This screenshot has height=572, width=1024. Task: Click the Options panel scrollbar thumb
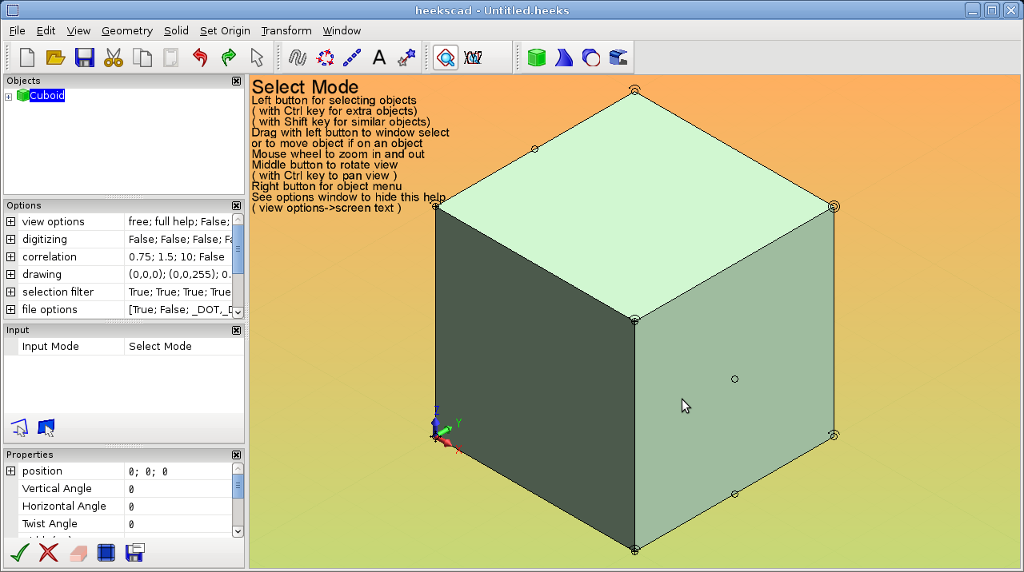click(x=238, y=249)
